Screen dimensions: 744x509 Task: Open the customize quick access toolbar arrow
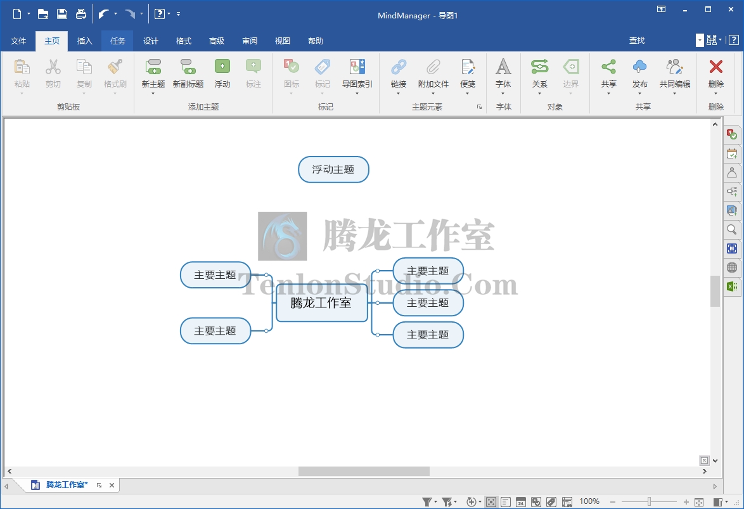pyautogui.click(x=179, y=14)
